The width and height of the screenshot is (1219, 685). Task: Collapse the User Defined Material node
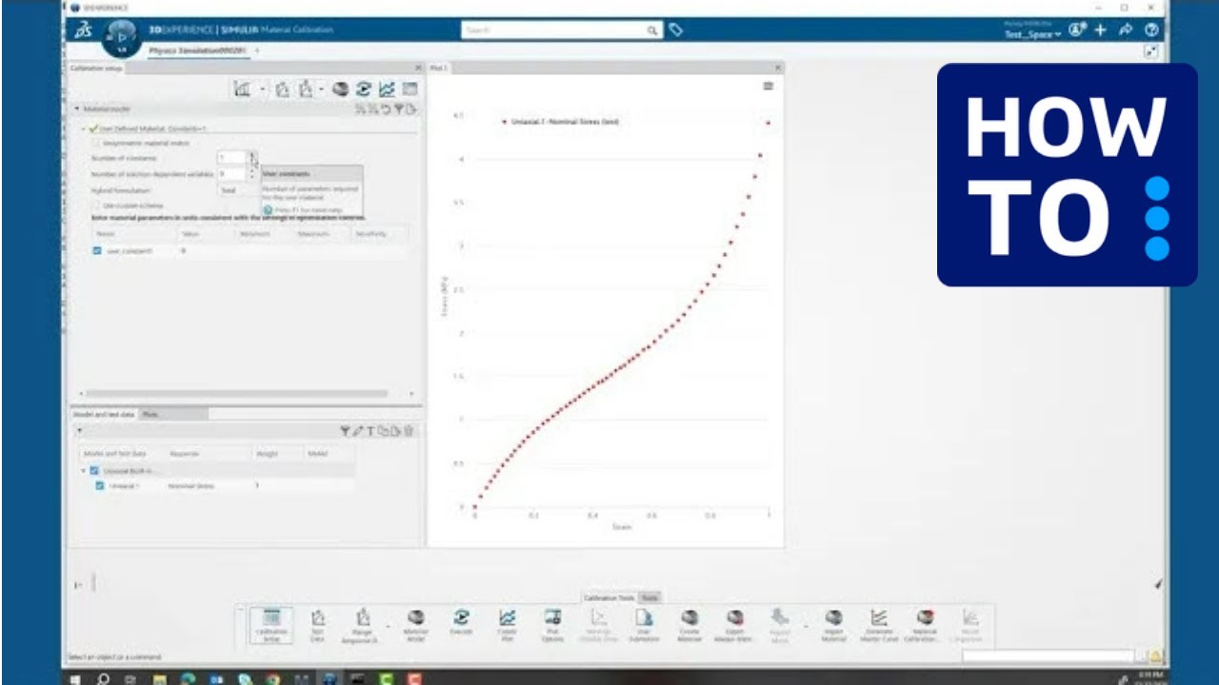[84, 127]
